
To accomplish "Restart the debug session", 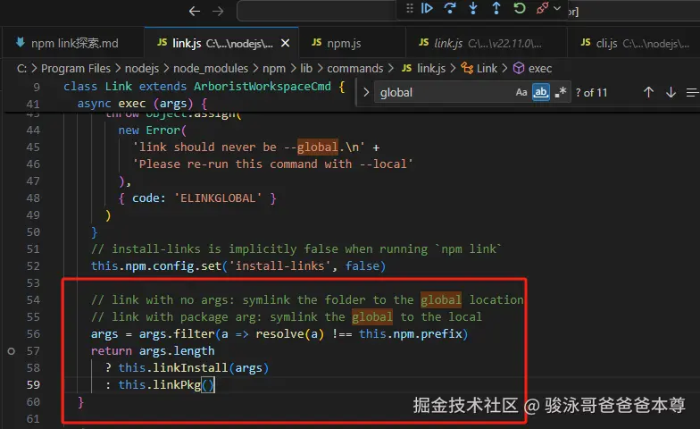I will [x=520, y=9].
